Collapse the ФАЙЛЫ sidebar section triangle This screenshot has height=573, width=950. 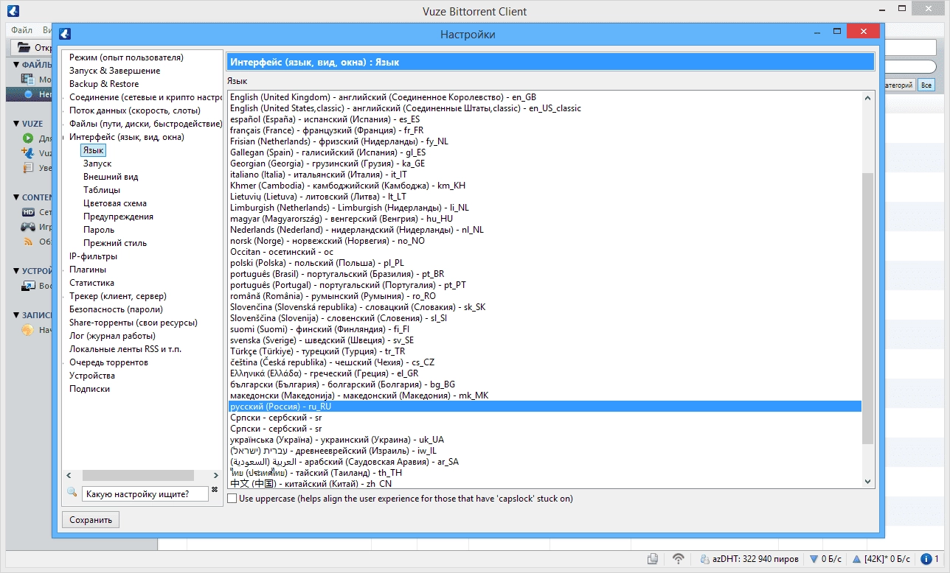pos(16,65)
